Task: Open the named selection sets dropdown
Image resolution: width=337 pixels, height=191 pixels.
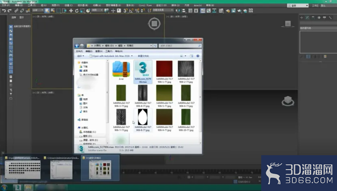Action: pyautogui.click(x=163, y=10)
